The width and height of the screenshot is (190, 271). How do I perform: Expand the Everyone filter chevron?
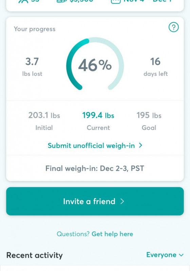coord(181,255)
